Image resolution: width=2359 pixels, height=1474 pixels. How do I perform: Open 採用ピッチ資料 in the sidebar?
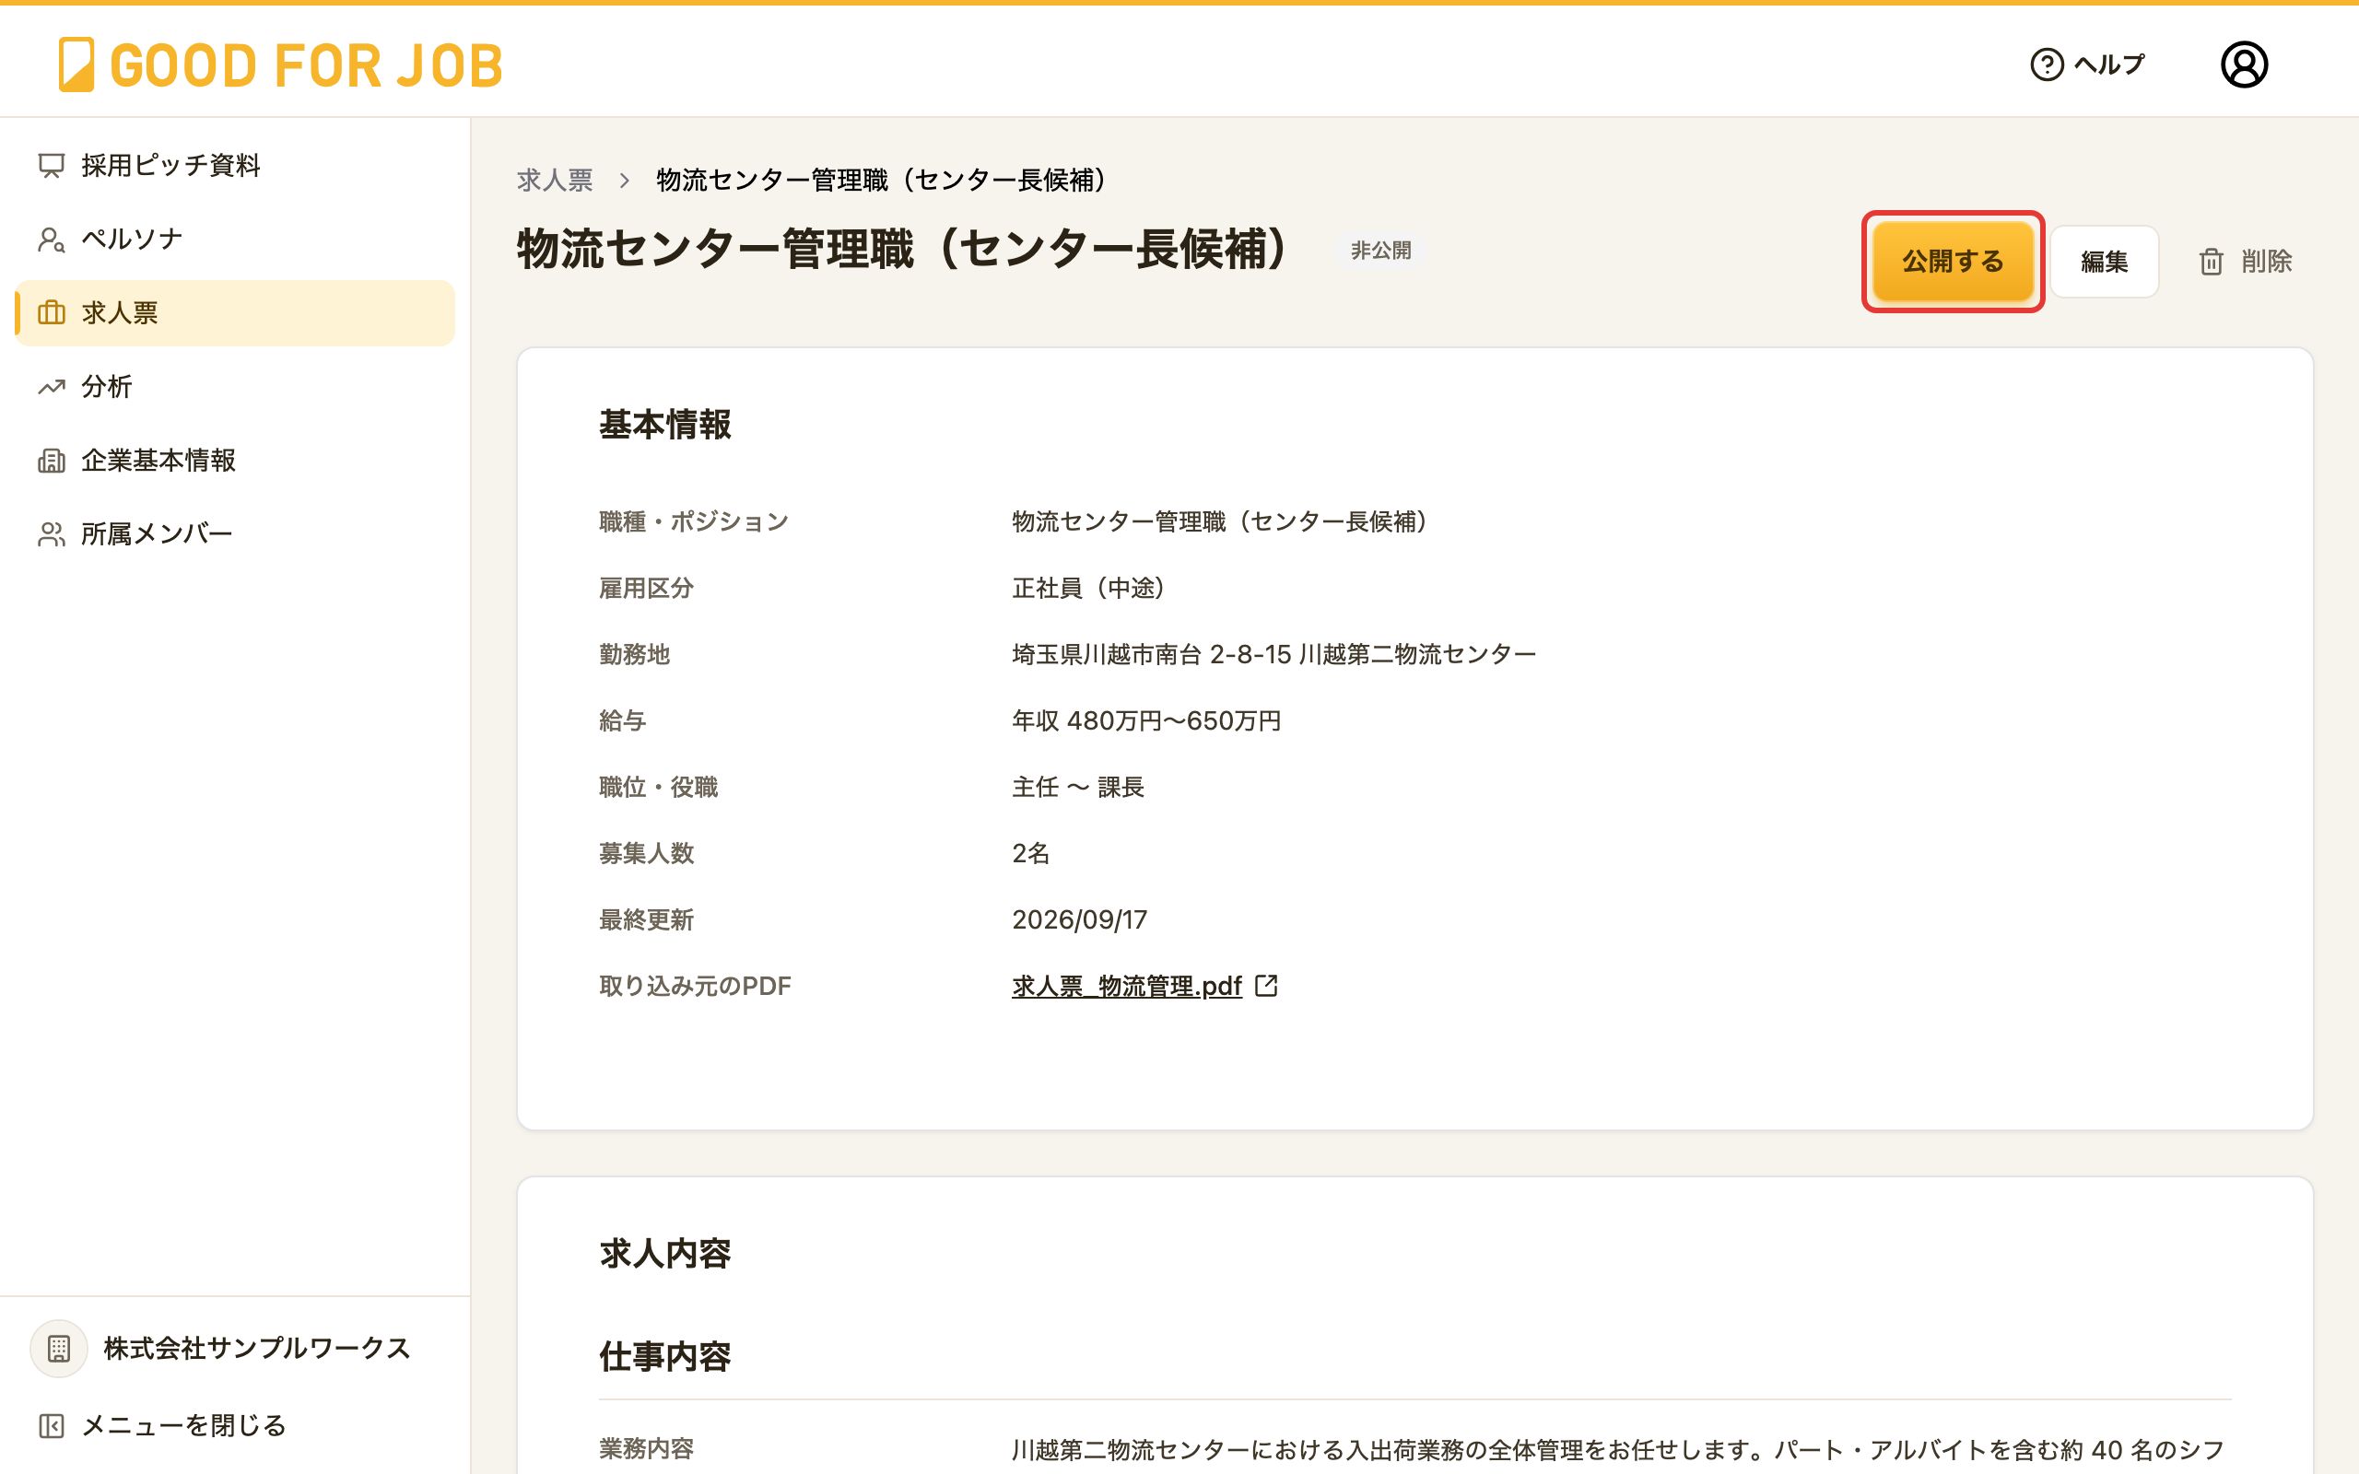[235, 166]
